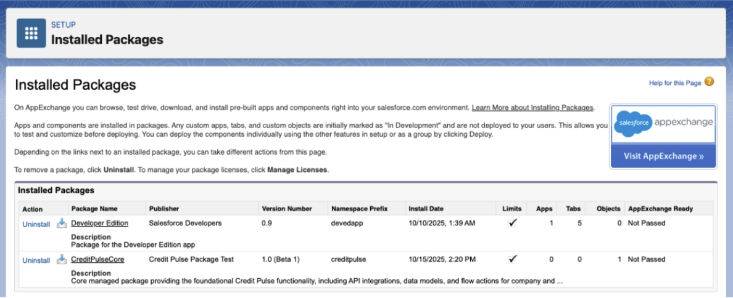Click the orange help question mark icon
Image resolution: width=733 pixels, height=298 pixels.
coord(709,82)
